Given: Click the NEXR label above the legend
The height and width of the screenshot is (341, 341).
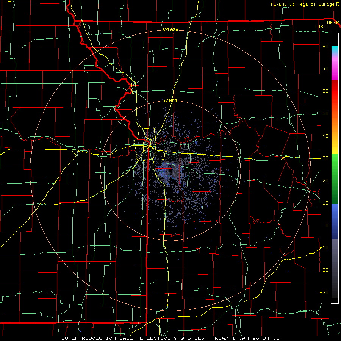Looking at the screenshot, I should [x=333, y=23].
